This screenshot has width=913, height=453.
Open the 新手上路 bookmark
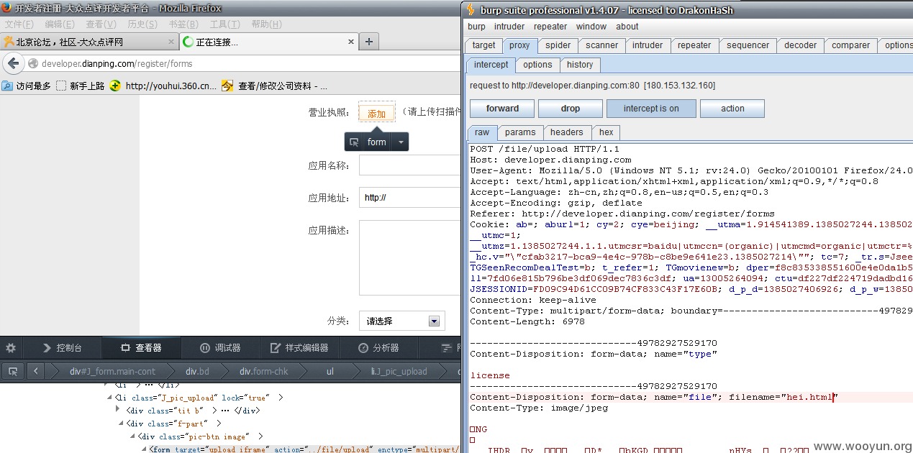(x=81, y=86)
